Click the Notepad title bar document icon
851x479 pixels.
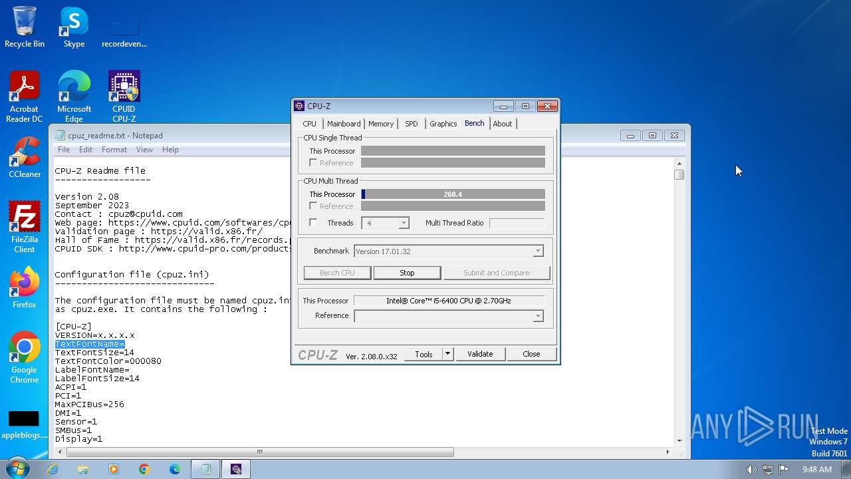[x=61, y=135]
